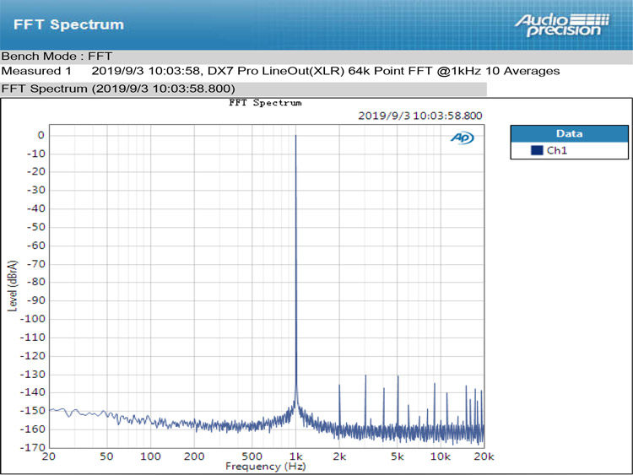Click the Ch1 blue color swatch
Image resolution: width=633 pixels, height=475 pixels.
pos(537,150)
